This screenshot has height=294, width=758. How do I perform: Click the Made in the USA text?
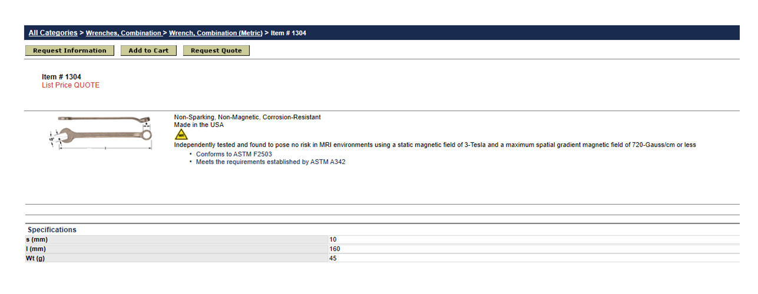pyautogui.click(x=199, y=125)
